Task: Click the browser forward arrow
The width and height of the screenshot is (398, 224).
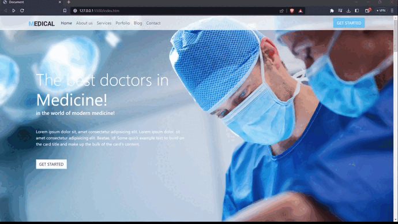Action: coord(14,10)
